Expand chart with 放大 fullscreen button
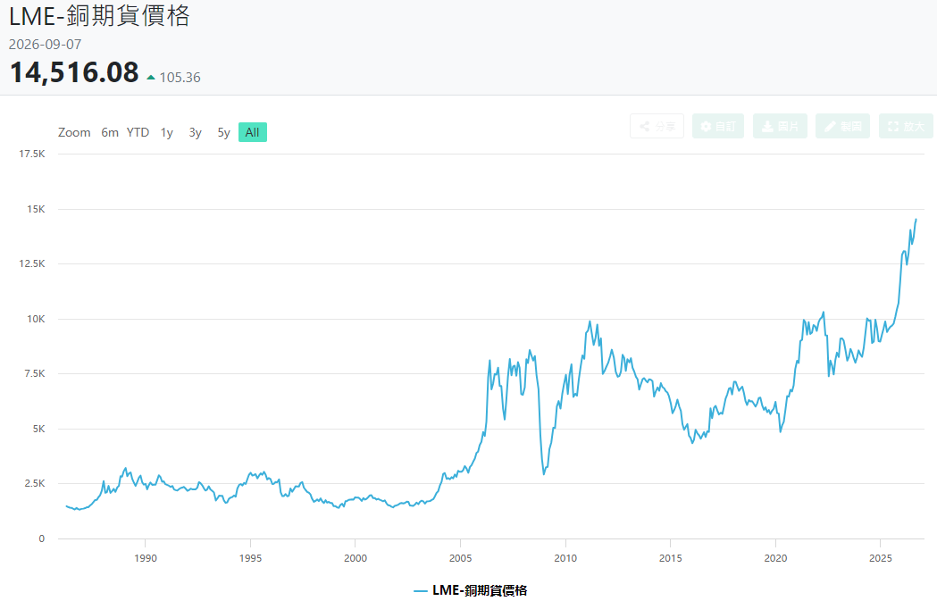 coord(906,126)
